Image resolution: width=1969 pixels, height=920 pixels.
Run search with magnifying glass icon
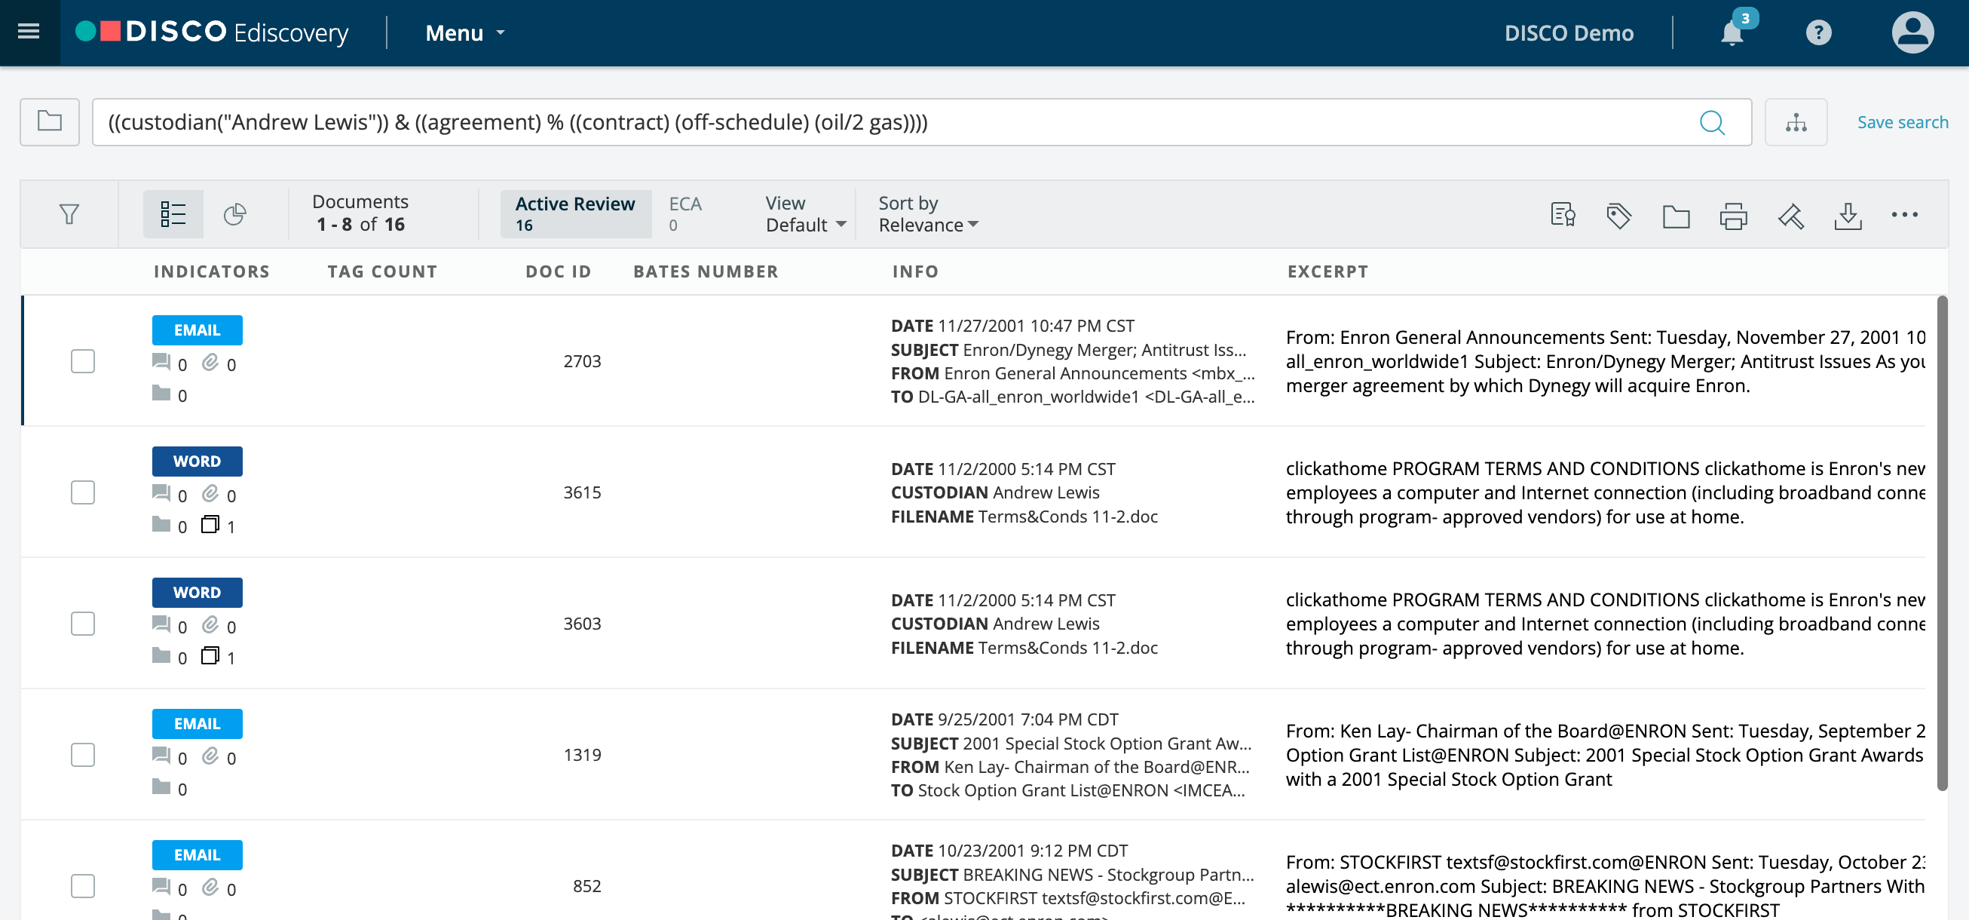[1712, 122]
